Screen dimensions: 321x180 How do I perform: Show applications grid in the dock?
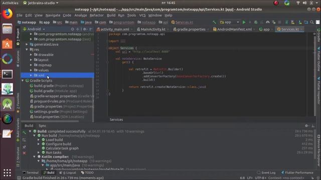[7, 172]
